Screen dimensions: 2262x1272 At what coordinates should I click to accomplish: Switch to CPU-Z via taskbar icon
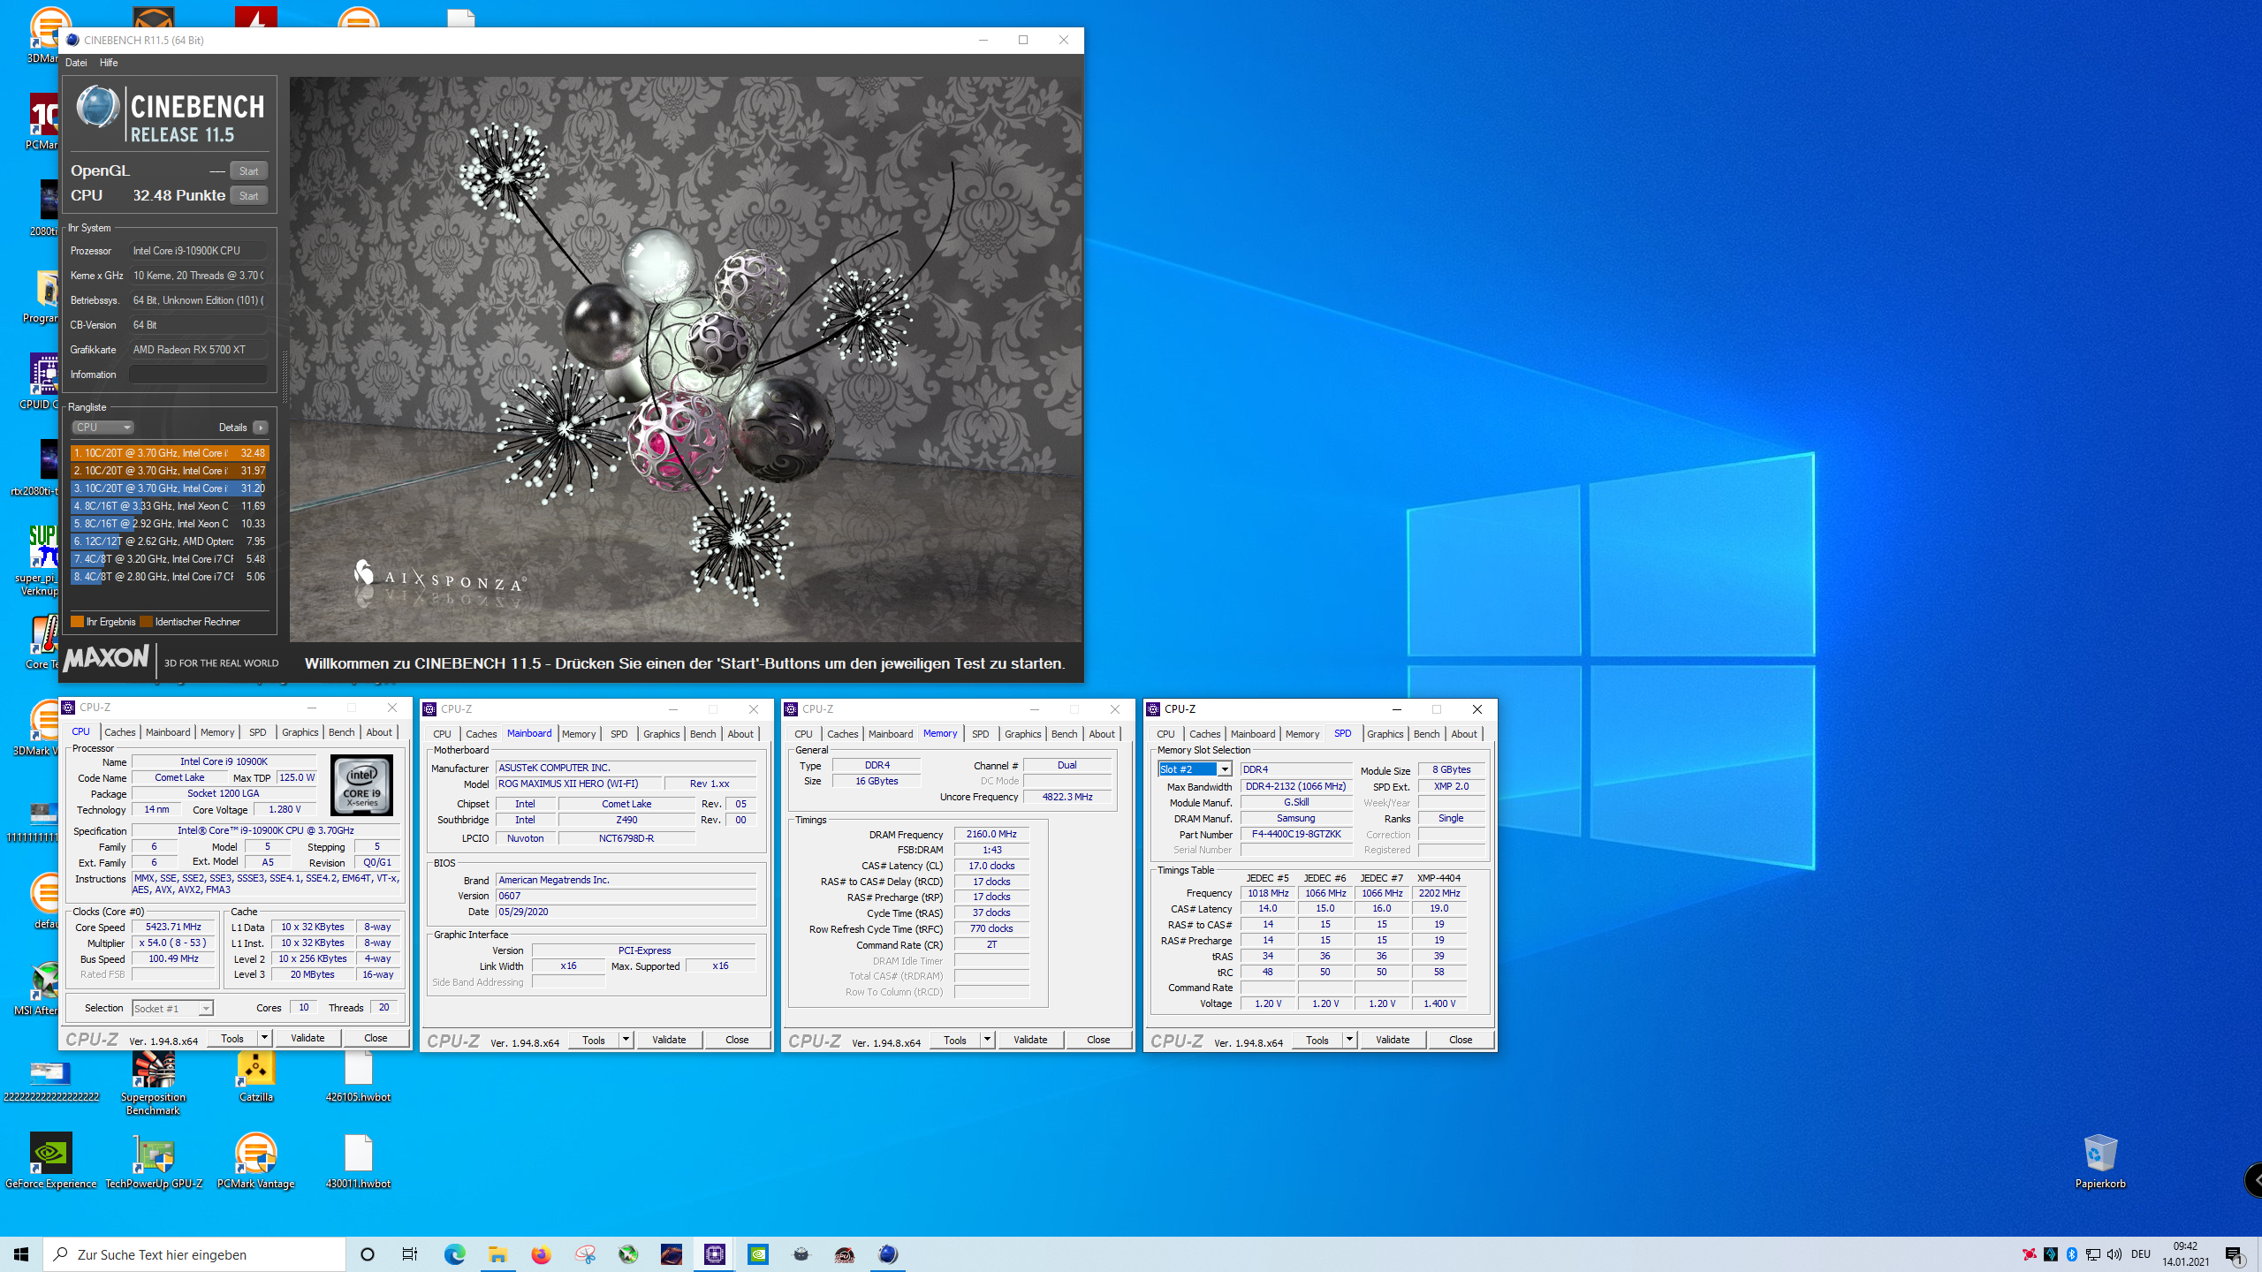(x=715, y=1254)
